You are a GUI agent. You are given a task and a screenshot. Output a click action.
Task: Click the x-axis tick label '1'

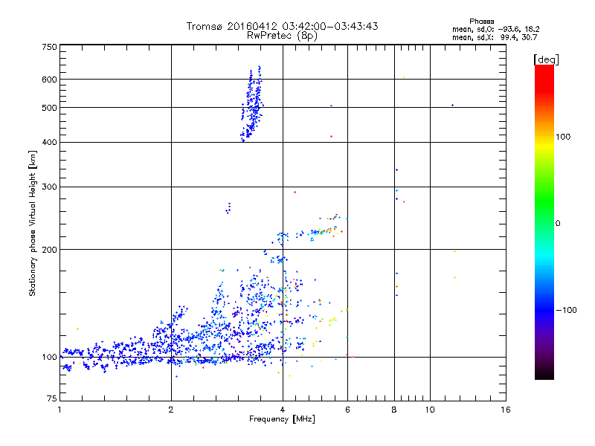coord(59,410)
